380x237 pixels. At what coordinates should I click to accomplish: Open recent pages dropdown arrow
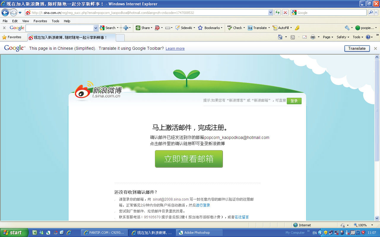(x=20, y=13)
